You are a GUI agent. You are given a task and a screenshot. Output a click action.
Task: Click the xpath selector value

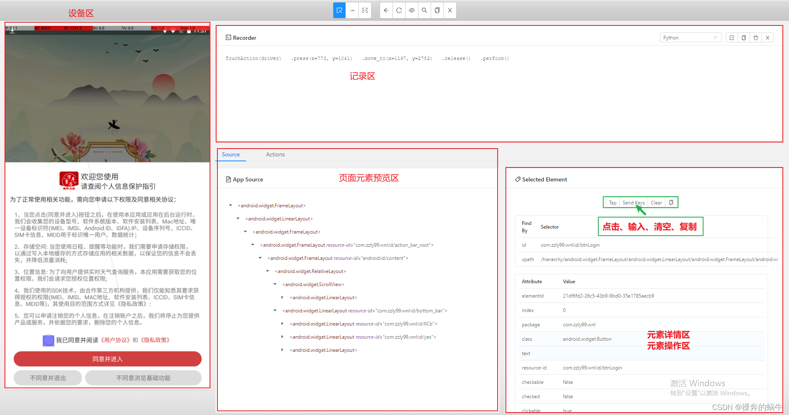(659, 259)
